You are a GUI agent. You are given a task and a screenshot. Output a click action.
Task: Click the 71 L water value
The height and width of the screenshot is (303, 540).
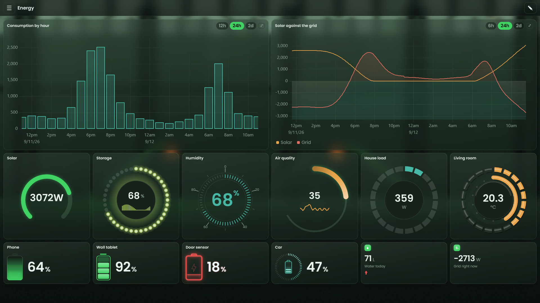369,258
